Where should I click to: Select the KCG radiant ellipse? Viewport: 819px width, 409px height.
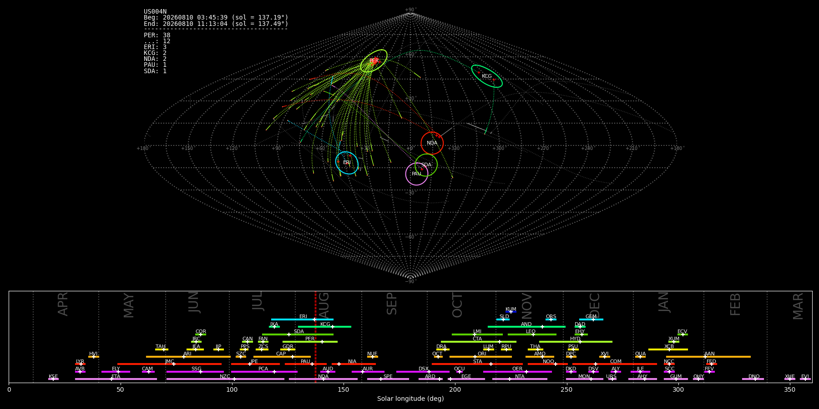coord(487,76)
